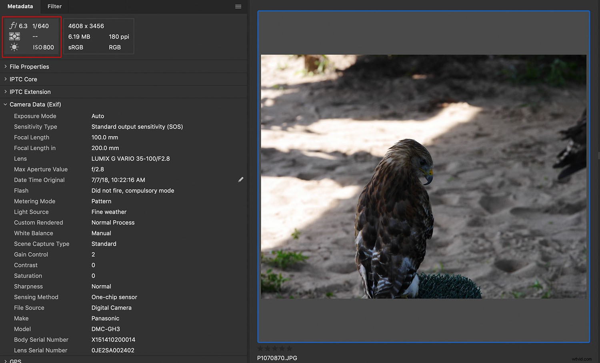
Task: Open the Metadata panel options menu
Action: pos(238,6)
